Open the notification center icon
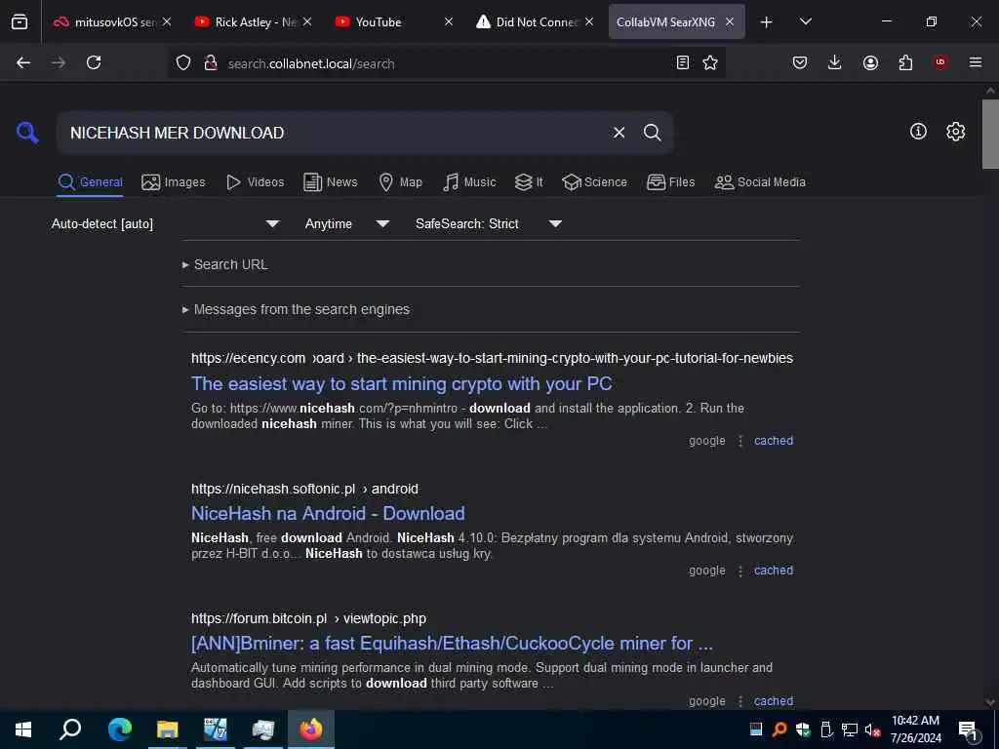Screen dimensions: 999x749 point(968,729)
